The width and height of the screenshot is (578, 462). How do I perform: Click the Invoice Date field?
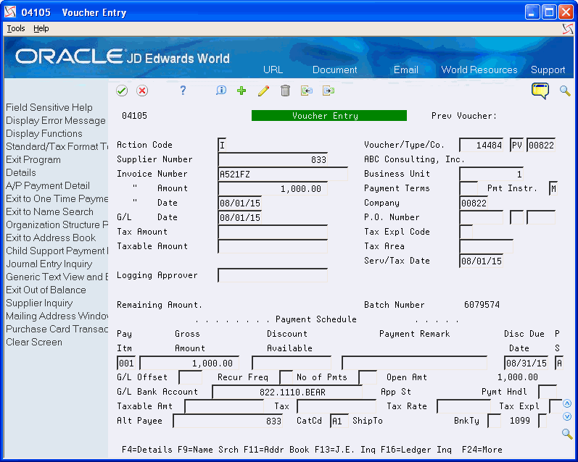click(x=240, y=203)
